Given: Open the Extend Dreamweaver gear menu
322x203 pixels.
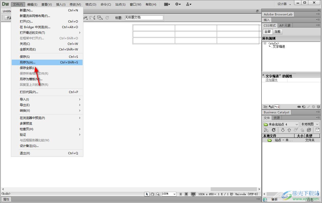Looking at the screenshot, I should (x=178, y=4).
